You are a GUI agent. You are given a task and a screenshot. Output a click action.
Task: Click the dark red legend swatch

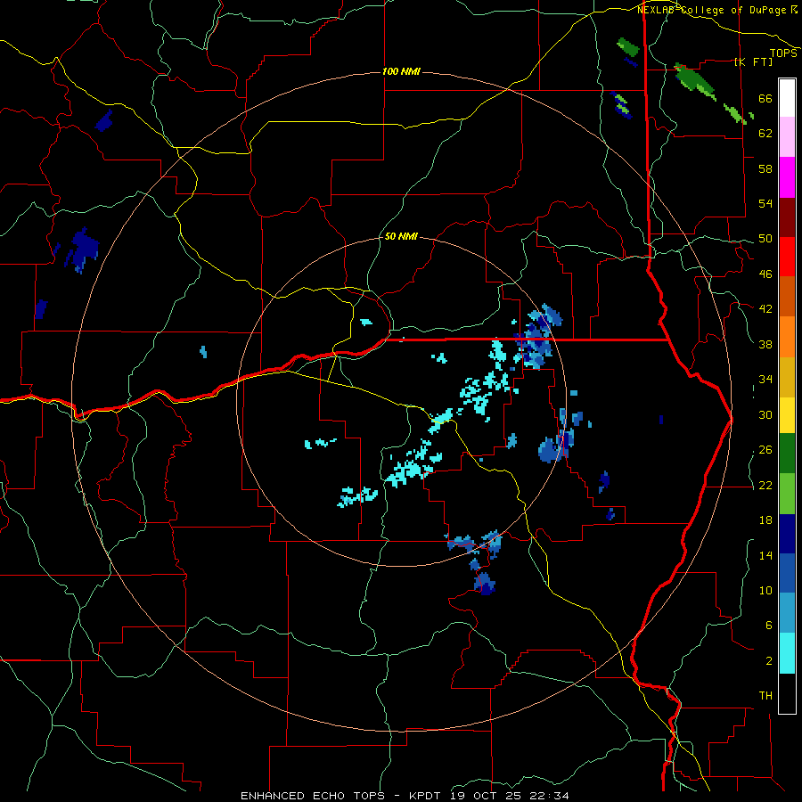pyautogui.click(x=787, y=217)
